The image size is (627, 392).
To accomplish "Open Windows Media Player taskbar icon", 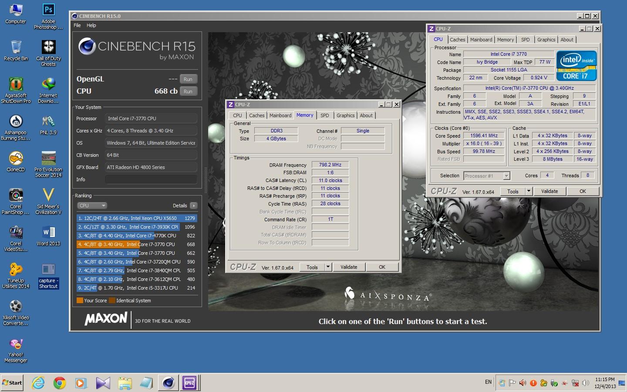I will 81,383.
